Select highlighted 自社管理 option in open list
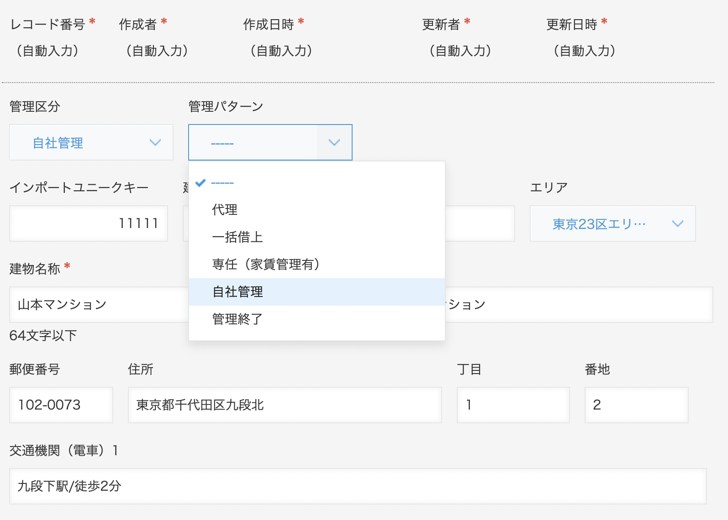Viewport: 728px width, 520px height. pyautogui.click(x=237, y=292)
